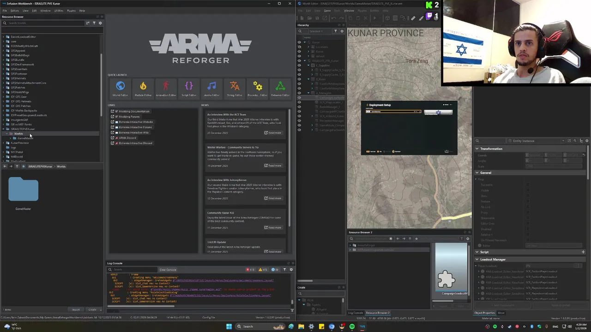The image size is (591, 332).
Task: Hide the B_Bases layer via eye icon
Action: coord(299,79)
